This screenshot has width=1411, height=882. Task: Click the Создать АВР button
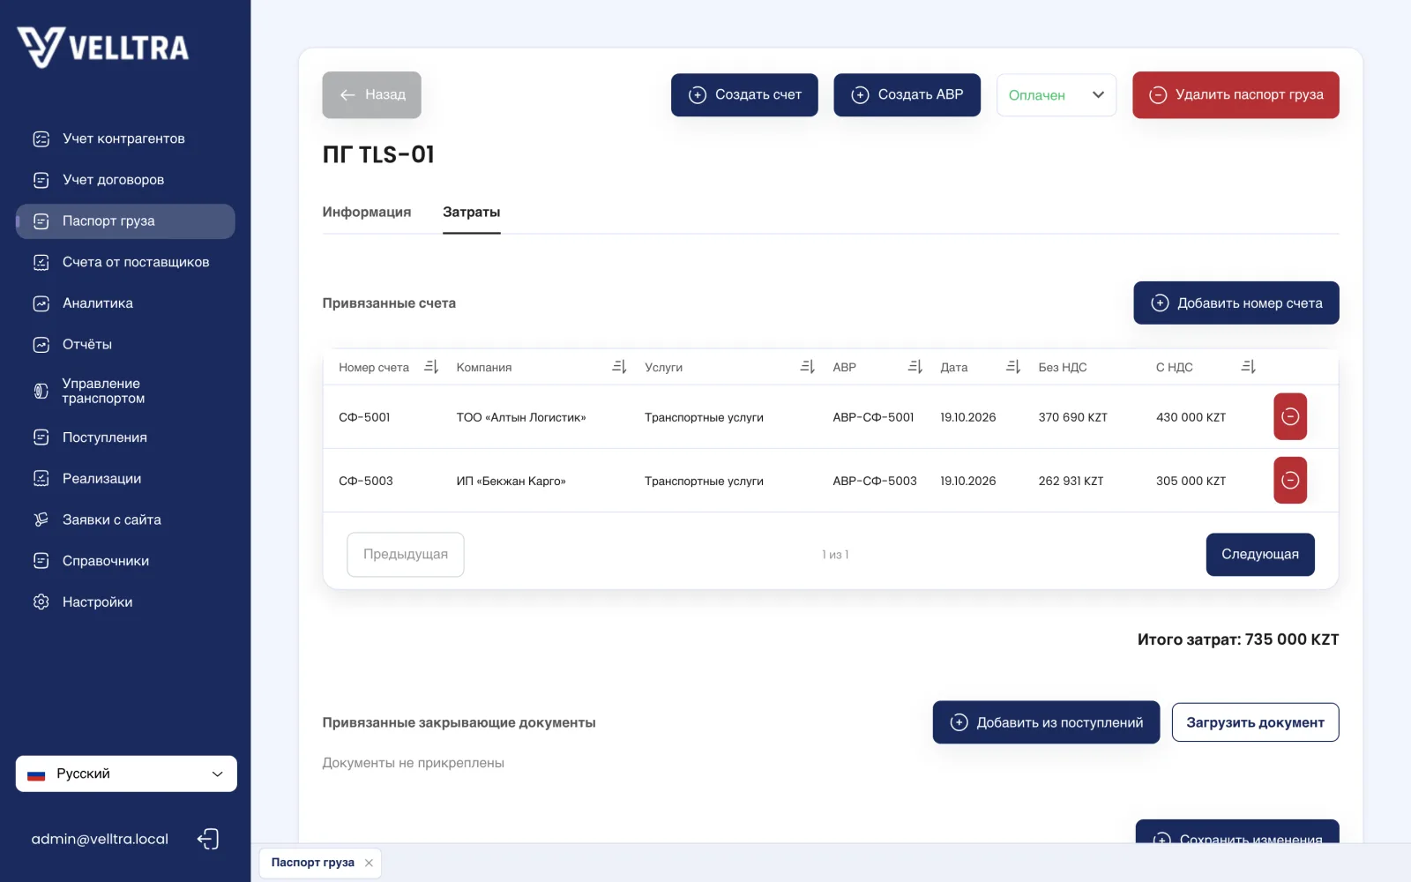[x=907, y=94]
